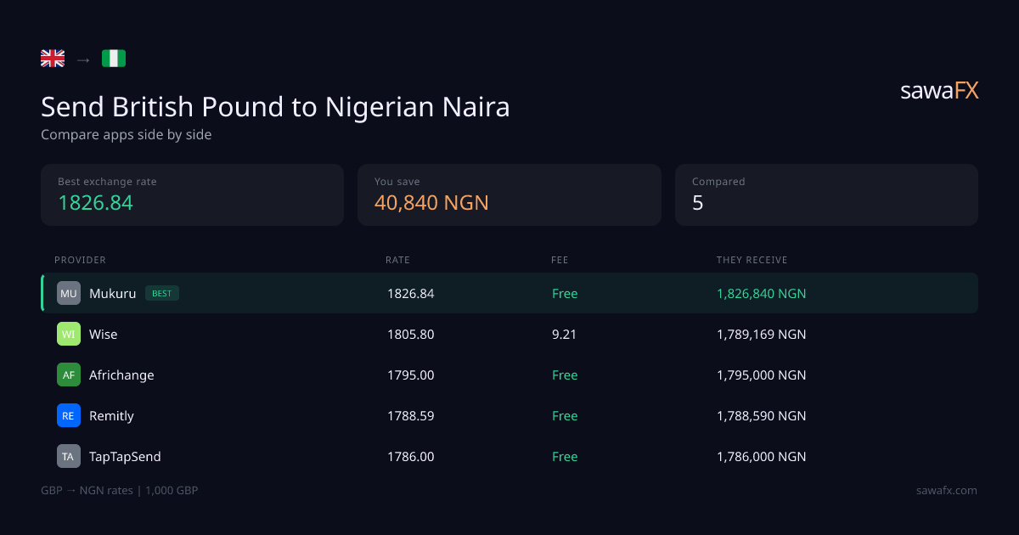Click the 1,788,590 NGN amount
The height and width of the screenshot is (535, 1019).
pyautogui.click(x=762, y=415)
